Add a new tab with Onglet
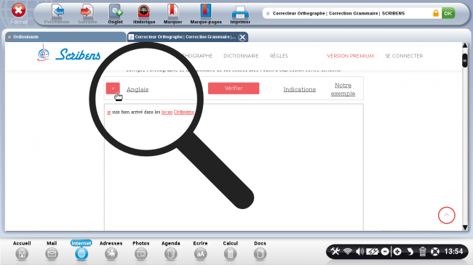 (x=116, y=12)
